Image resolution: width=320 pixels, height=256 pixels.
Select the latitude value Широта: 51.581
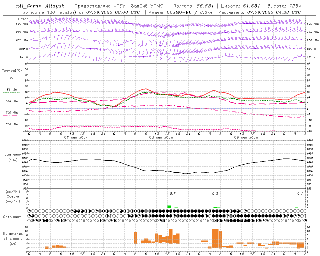point(240,6)
